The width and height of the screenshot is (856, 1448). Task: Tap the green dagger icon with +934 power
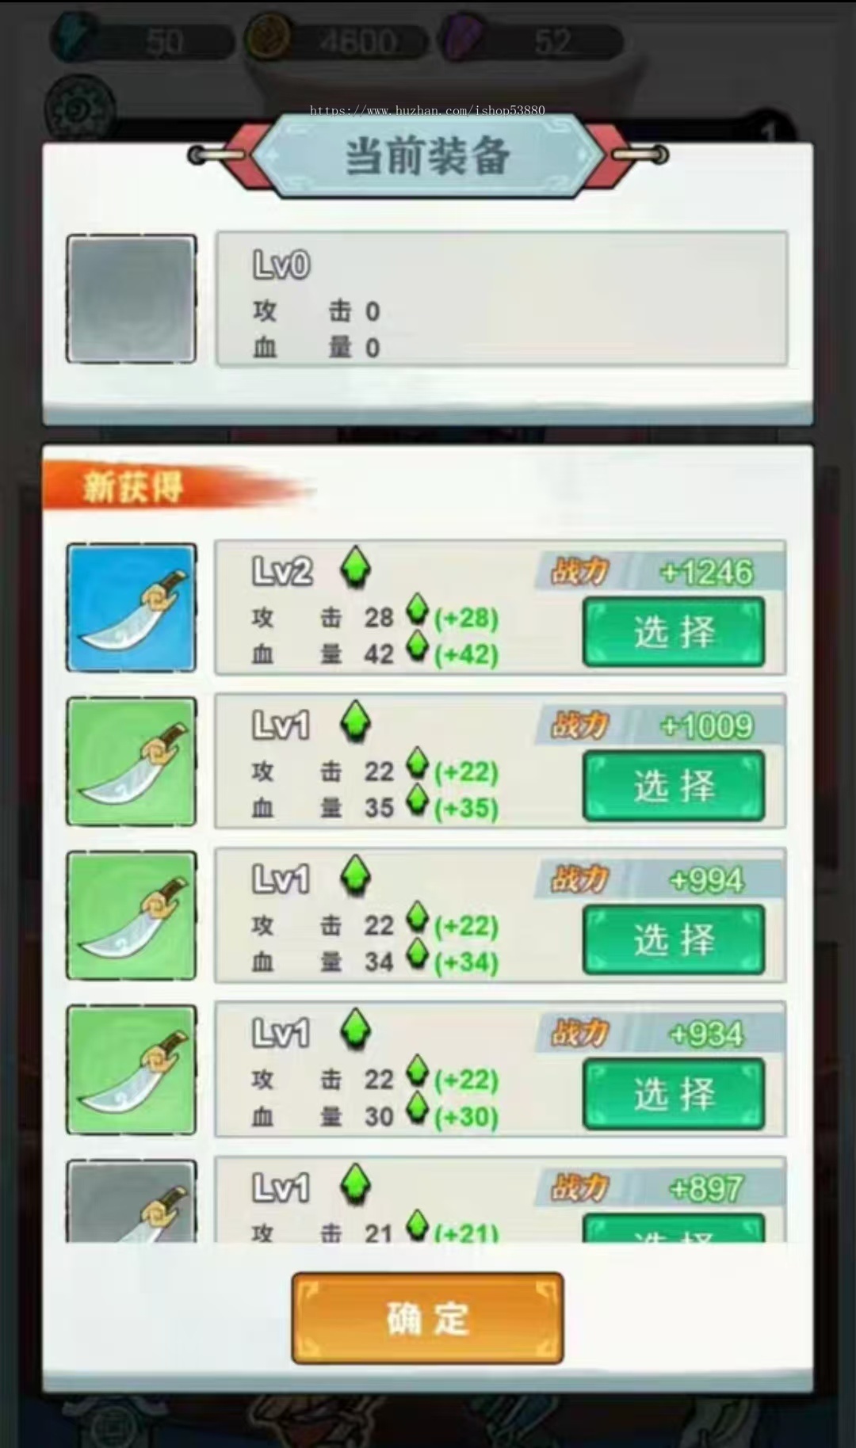click(132, 1069)
